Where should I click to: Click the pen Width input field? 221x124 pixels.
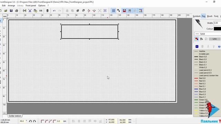[x=217, y=23]
